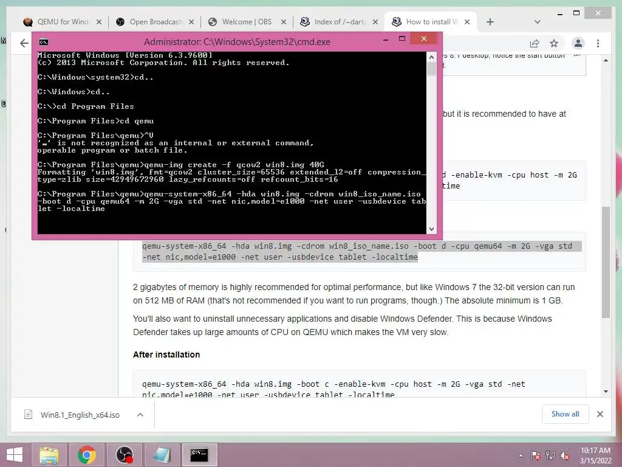Click the cmd window scrollbar thumb
The width and height of the screenshot is (622, 467).
tap(432, 69)
